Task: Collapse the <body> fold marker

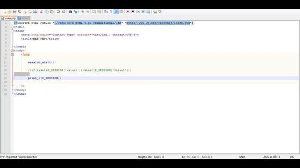Action: pos(12,51)
